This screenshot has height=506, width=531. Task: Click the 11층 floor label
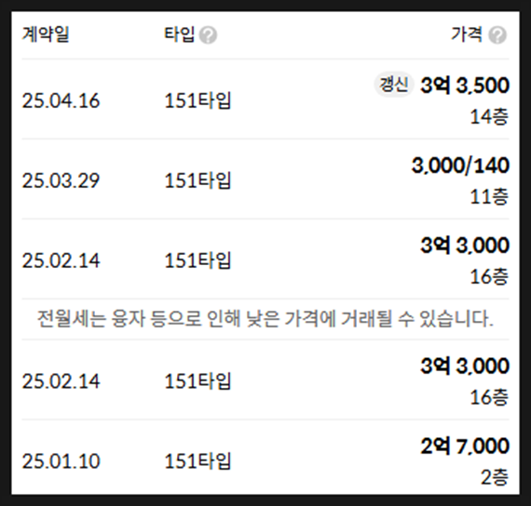point(489,196)
